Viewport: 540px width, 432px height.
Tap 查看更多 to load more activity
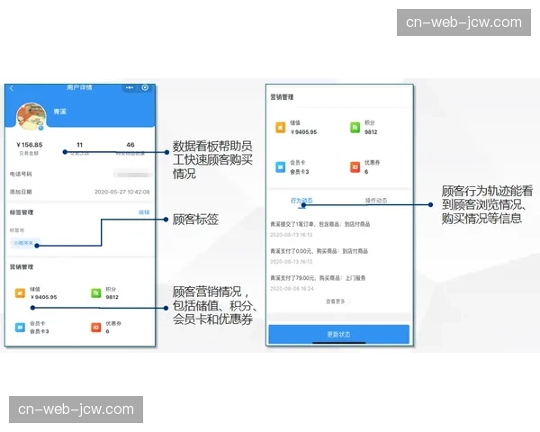coord(335,301)
